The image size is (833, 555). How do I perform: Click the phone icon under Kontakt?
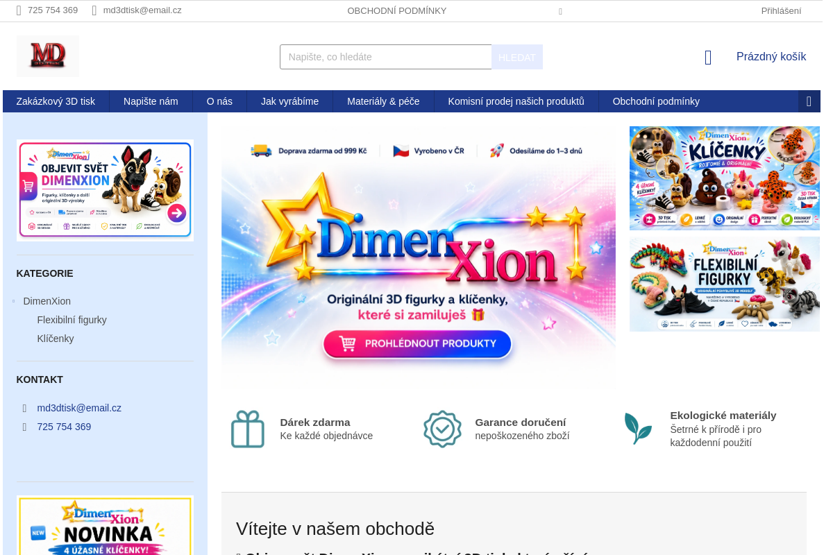25,427
